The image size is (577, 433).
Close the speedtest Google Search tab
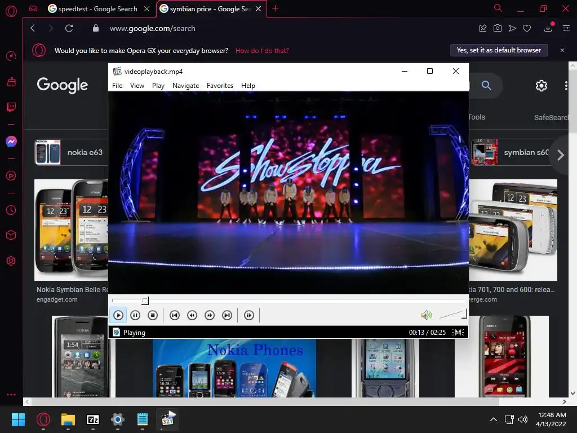[147, 9]
